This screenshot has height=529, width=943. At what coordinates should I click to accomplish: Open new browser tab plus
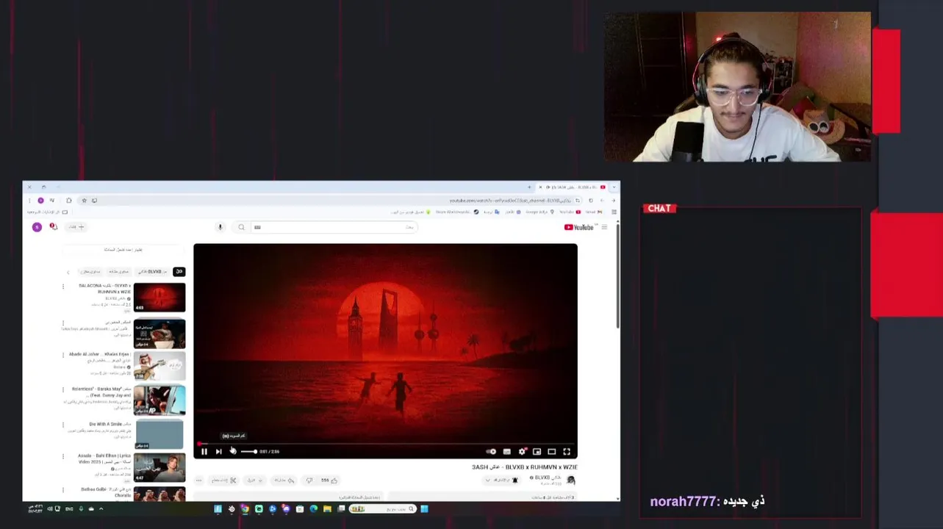click(529, 187)
